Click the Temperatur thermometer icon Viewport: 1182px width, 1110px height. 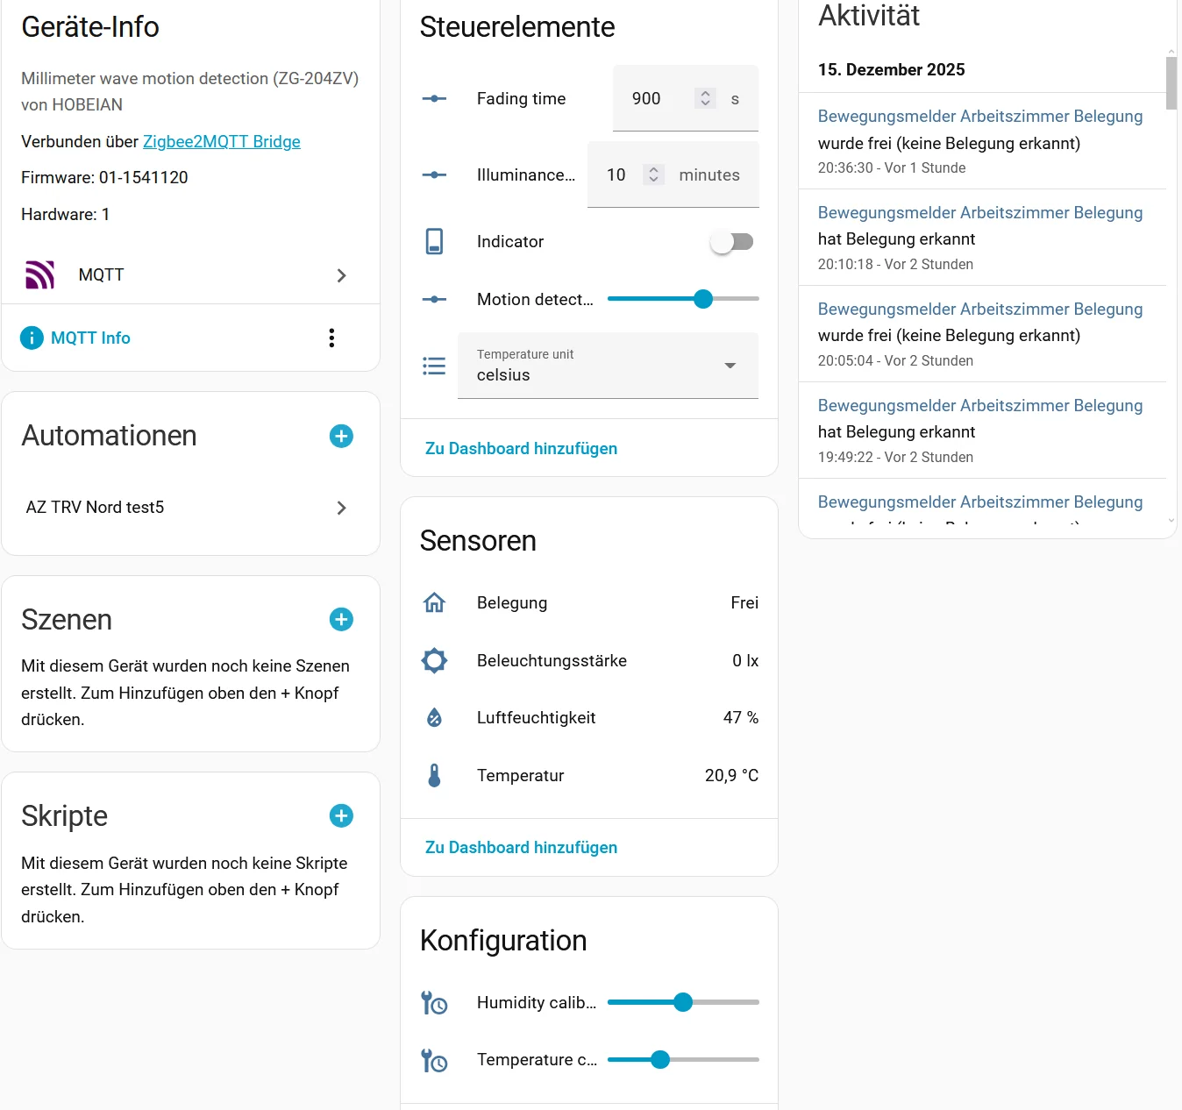(x=434, y=776)
